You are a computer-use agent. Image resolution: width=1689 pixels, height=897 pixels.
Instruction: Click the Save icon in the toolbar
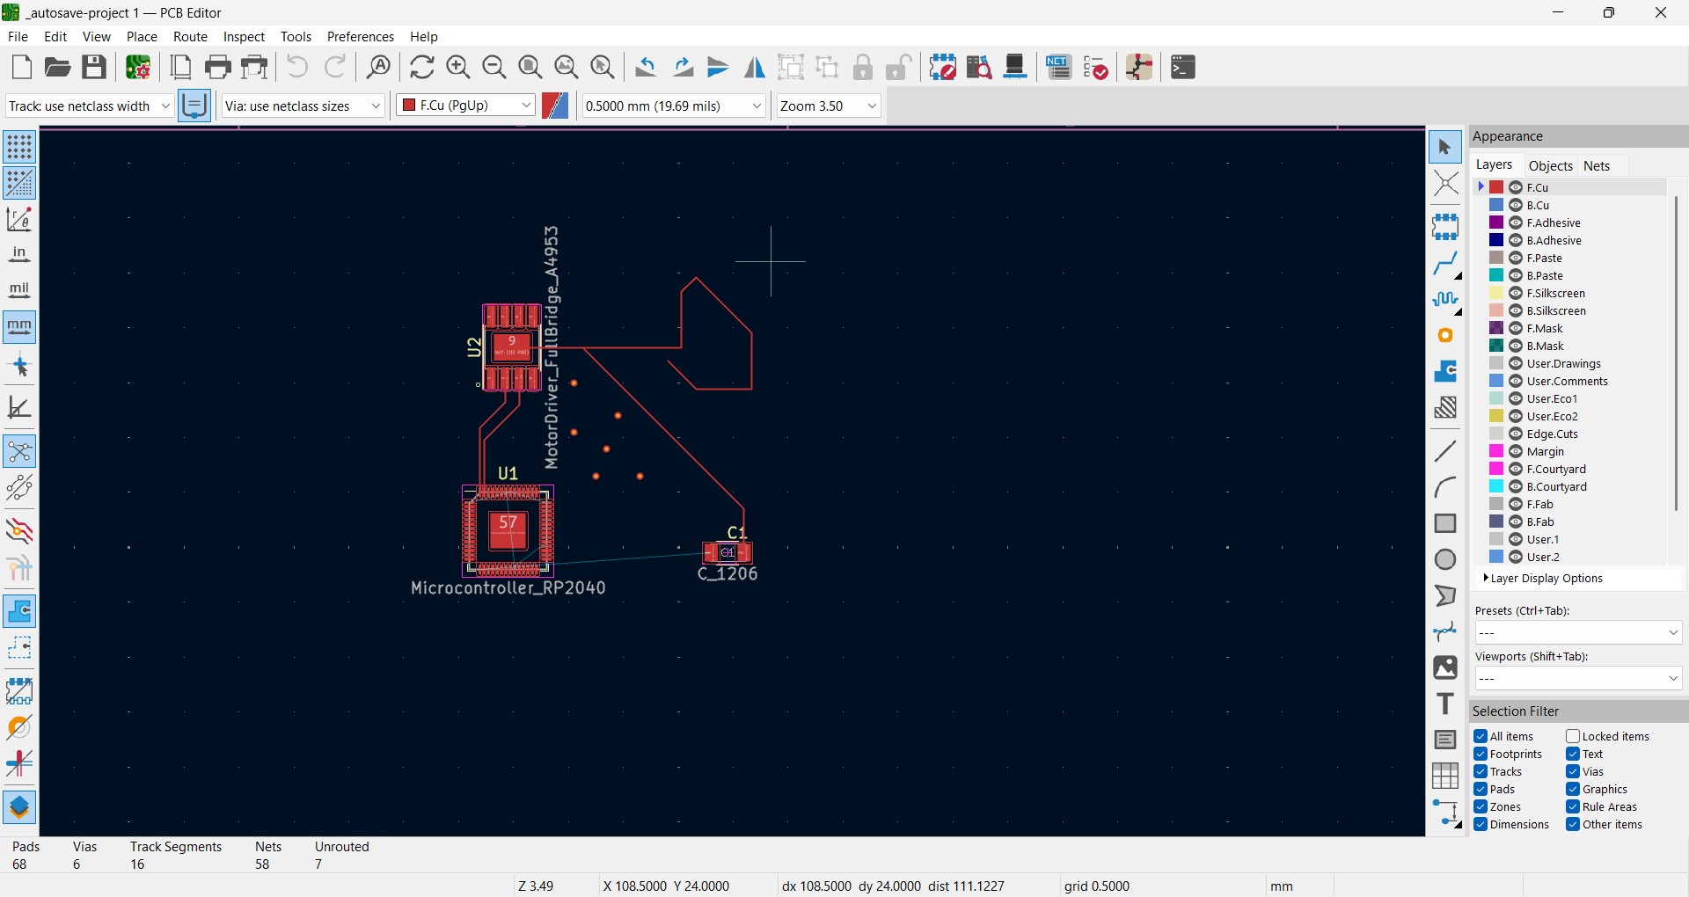click(x=94, y=68)
